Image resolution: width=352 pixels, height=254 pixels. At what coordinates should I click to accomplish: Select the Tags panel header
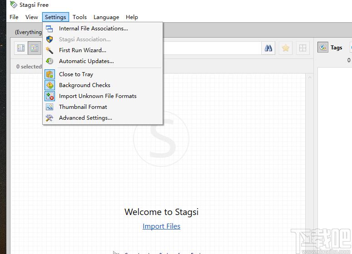[x=336, y=48]
